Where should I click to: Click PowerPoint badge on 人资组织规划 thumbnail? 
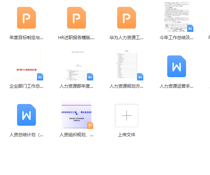(x=90, y=125)
